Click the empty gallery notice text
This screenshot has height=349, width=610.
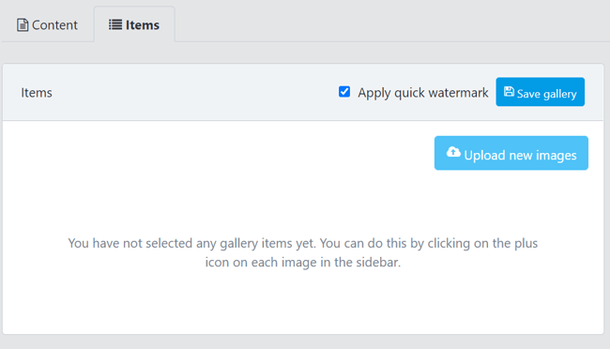click(303, 252)
